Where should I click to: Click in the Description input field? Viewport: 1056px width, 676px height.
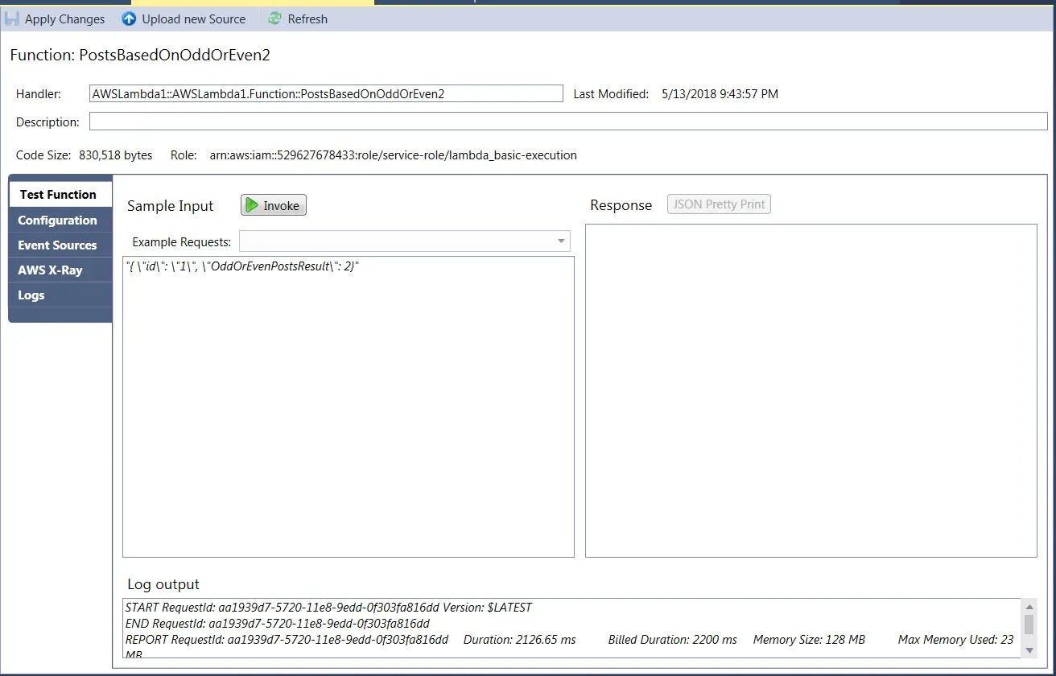pos(568,122)
